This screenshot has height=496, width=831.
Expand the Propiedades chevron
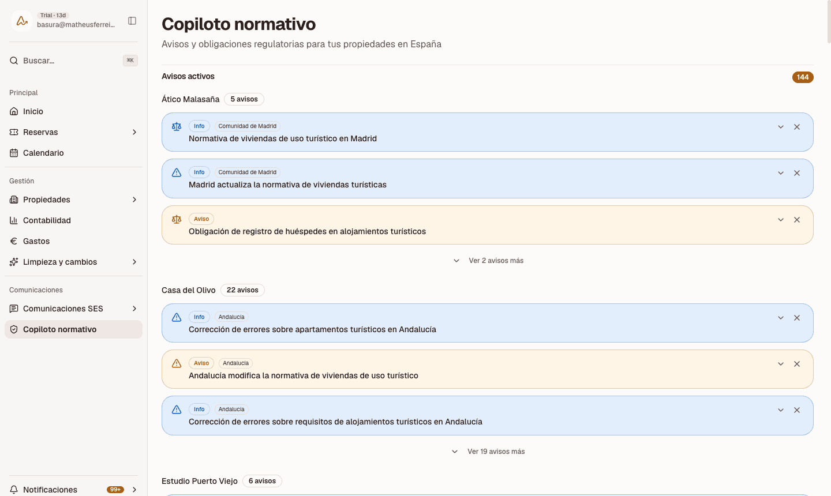(134, 200)
